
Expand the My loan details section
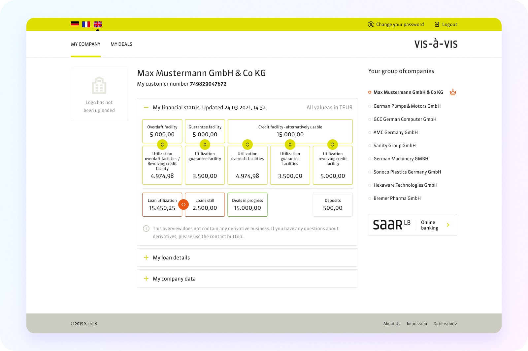tap(146, 257)
